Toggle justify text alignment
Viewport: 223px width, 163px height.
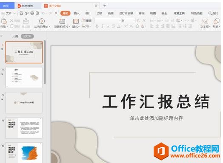pos(168,26)
